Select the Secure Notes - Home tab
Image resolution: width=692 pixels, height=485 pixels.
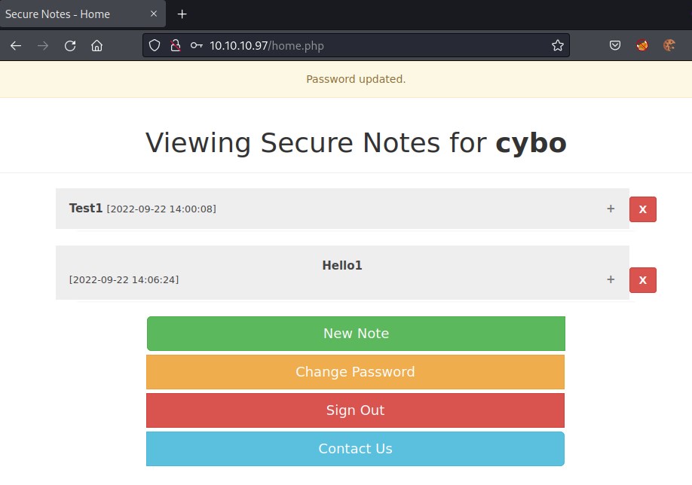click(x=75, y=14)
